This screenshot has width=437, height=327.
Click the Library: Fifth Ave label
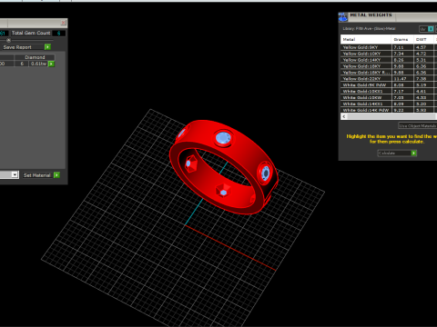click(x=369, y=29)
